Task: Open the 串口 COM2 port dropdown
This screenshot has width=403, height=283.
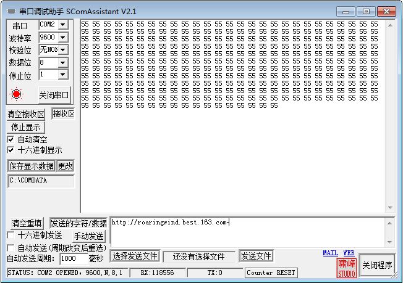Action: pyautogui.click(x=62, y=25)
